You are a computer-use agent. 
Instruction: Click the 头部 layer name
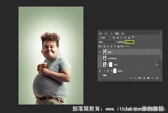click(x=115, y=65)
